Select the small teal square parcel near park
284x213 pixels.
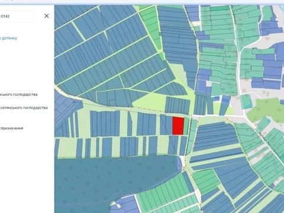pos(246,102)
